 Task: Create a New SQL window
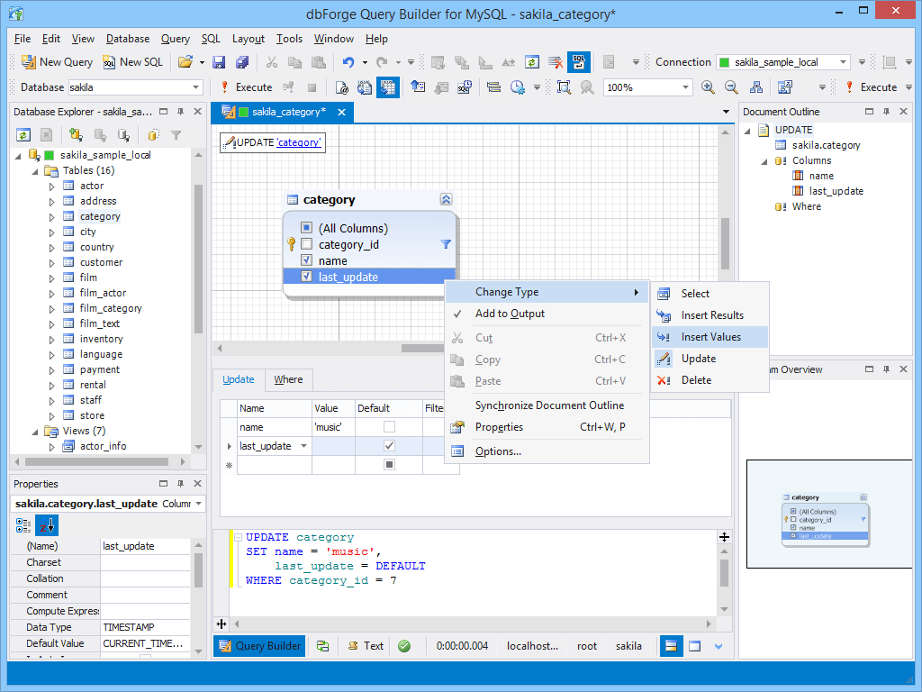tap(132, 61)
